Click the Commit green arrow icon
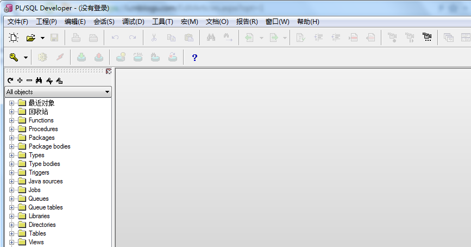This screenshot has width=471, height=247. [x=81, y=57]
